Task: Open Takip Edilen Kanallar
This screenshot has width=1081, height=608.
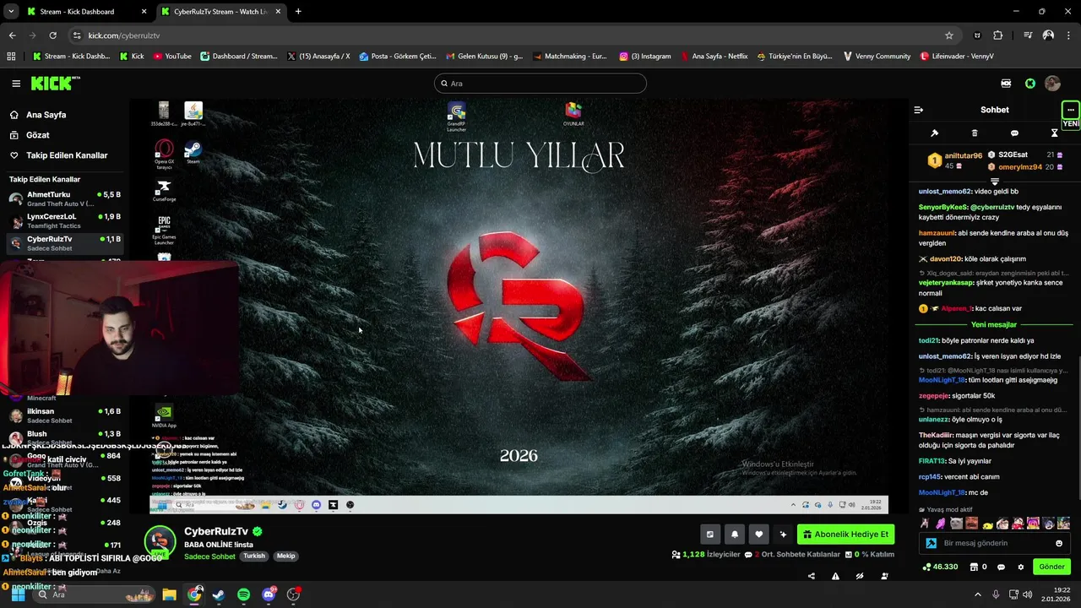Action: click(x=67, y=155)
